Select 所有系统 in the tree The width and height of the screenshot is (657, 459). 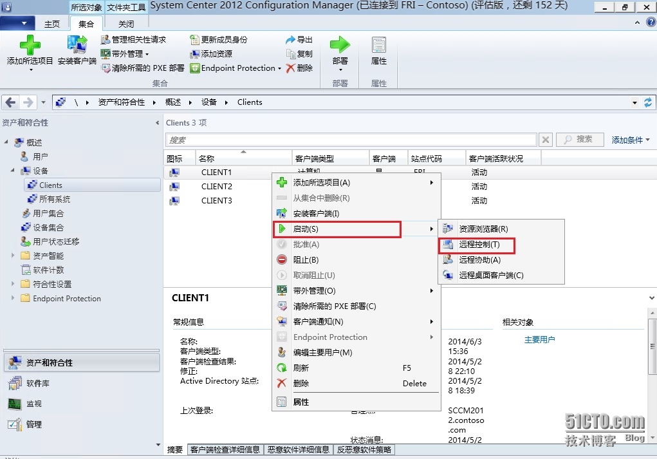[x=55, y=199]
